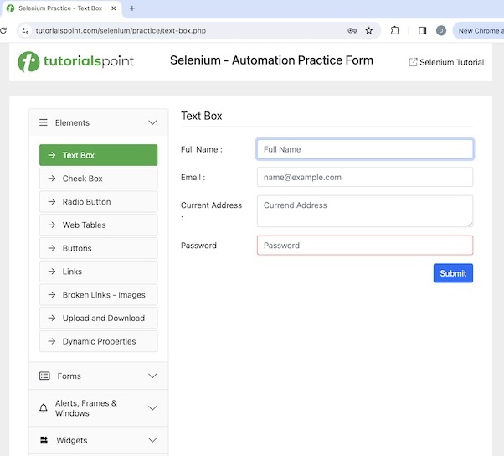The width and height of the screenshot is (504, 456).
Task: Close the Selenium Practice browser tab
Action: [114, 8]
